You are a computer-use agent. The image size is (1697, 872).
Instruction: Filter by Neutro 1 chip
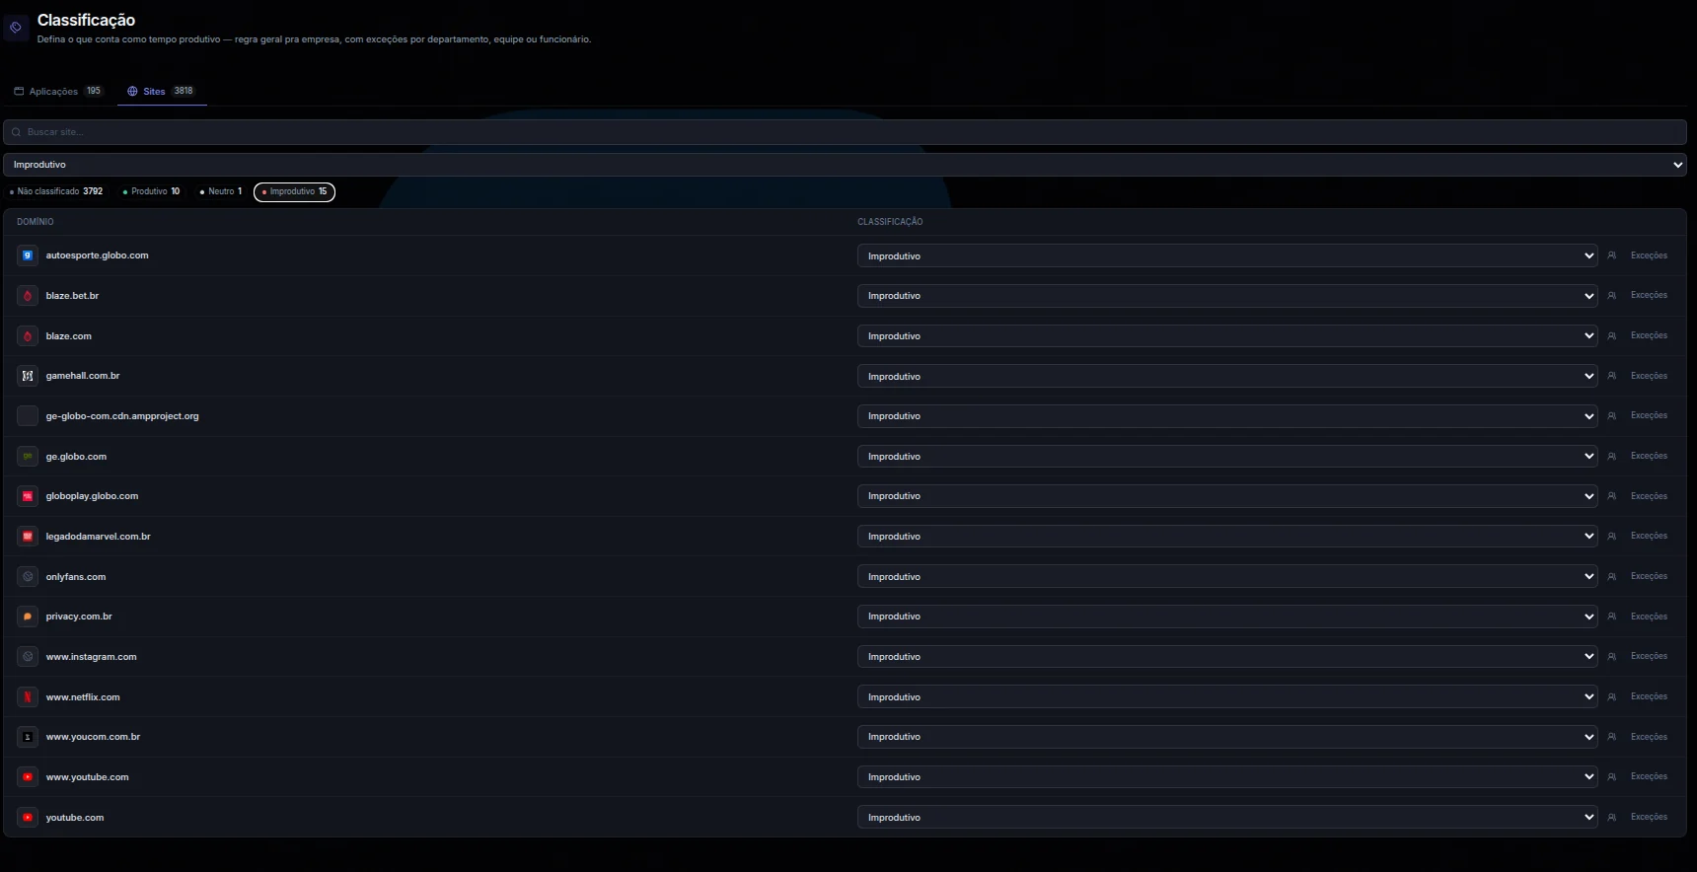click(x=221, y=191)
